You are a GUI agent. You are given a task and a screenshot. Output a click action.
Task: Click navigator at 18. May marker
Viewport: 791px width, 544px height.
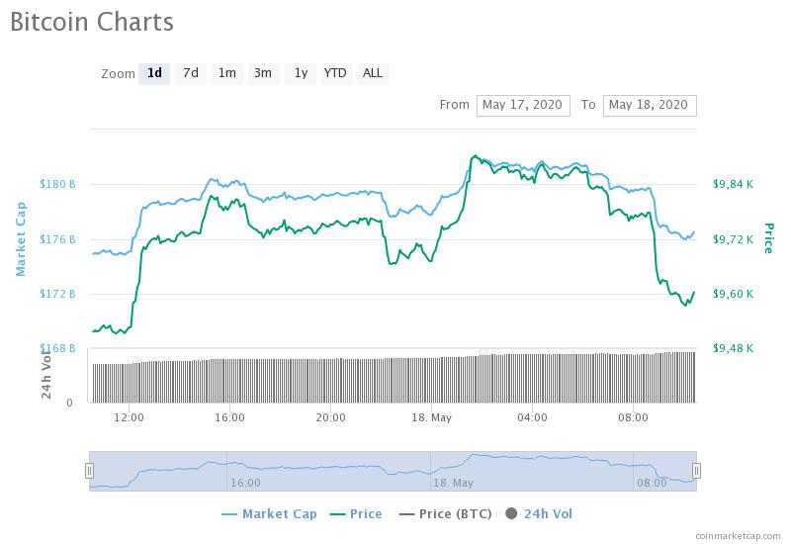453,483
